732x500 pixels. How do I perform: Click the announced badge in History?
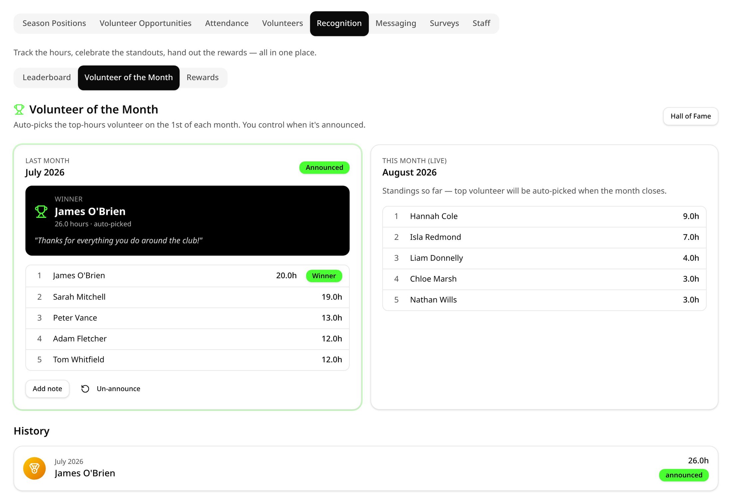(684, 475)
